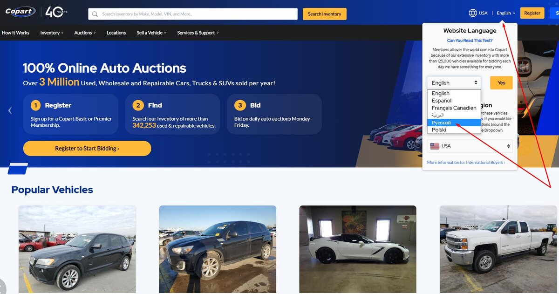Go to Locations page
Image resolution: width=559 pixels, height=294 pixels.
point(116,33)
